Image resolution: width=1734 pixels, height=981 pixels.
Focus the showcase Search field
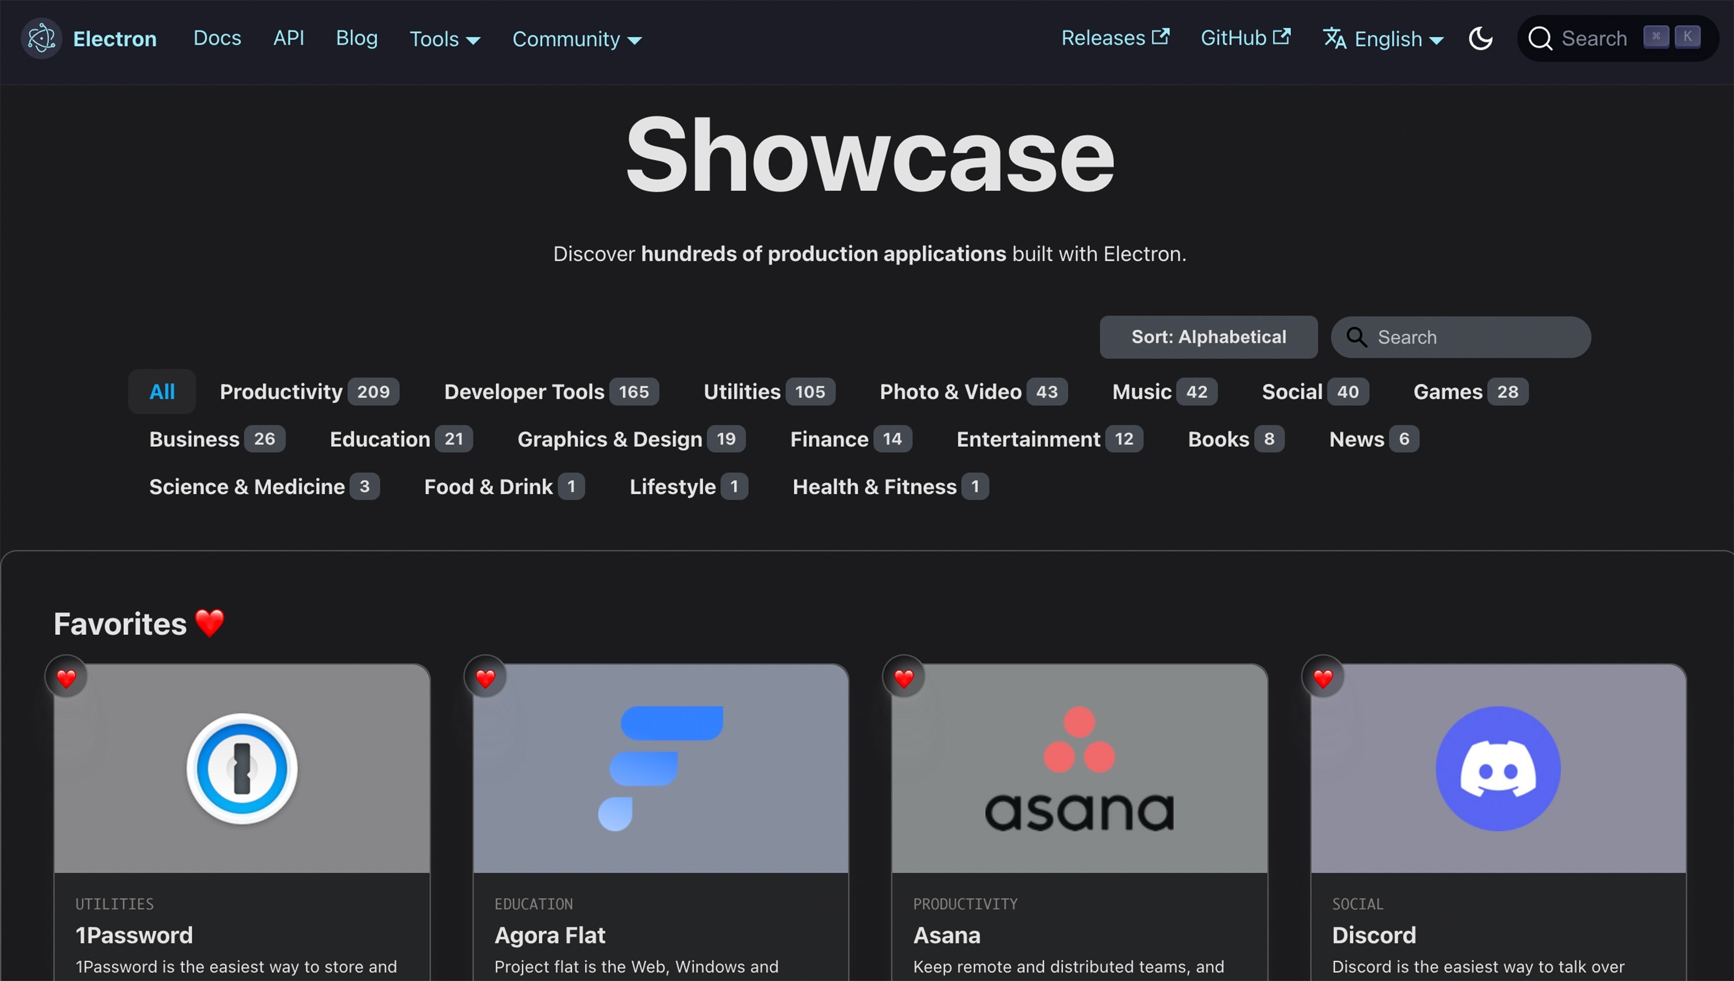[x=1461, y=337]
